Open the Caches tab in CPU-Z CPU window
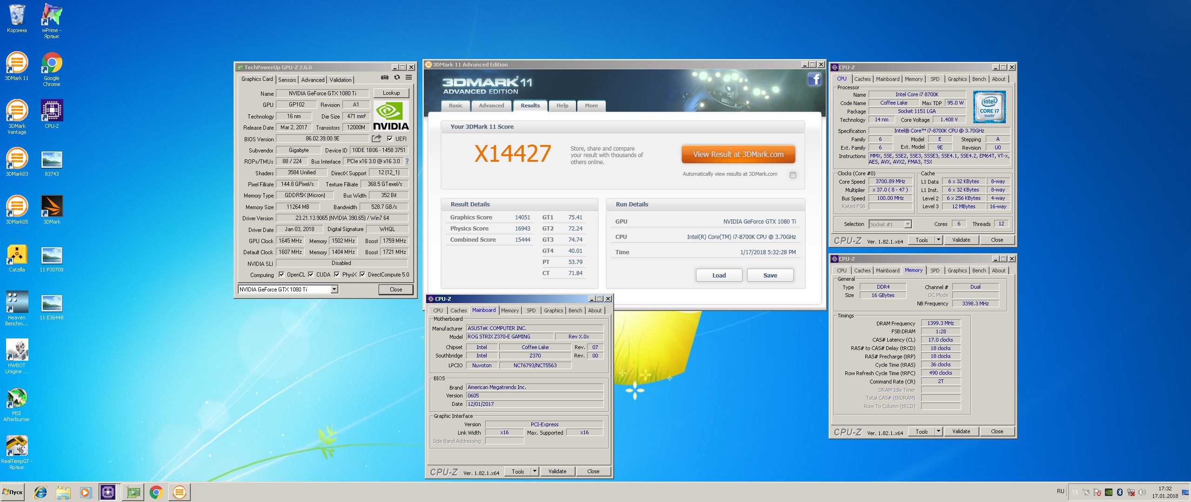 [x=862, y=79]
